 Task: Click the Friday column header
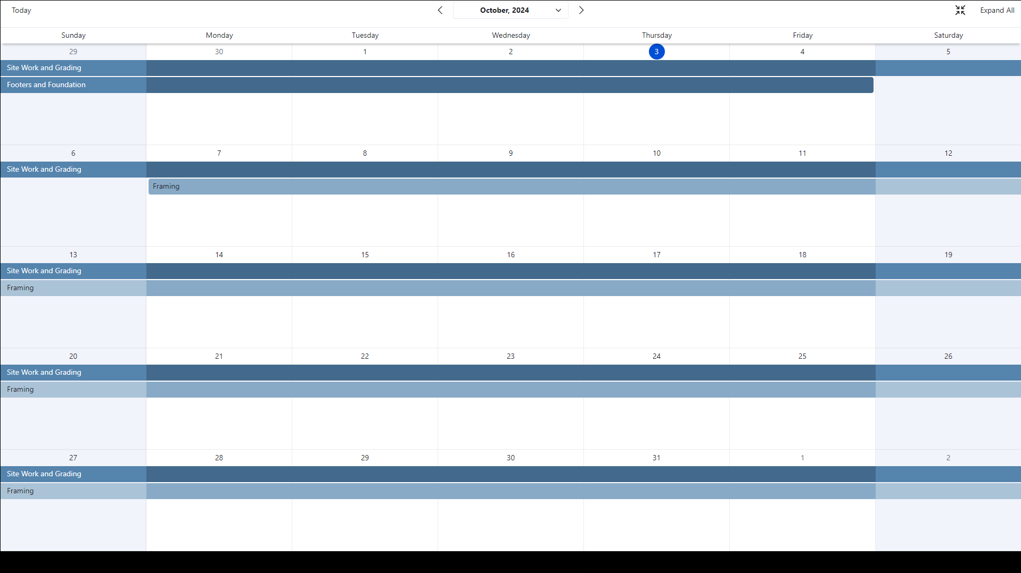803,35
